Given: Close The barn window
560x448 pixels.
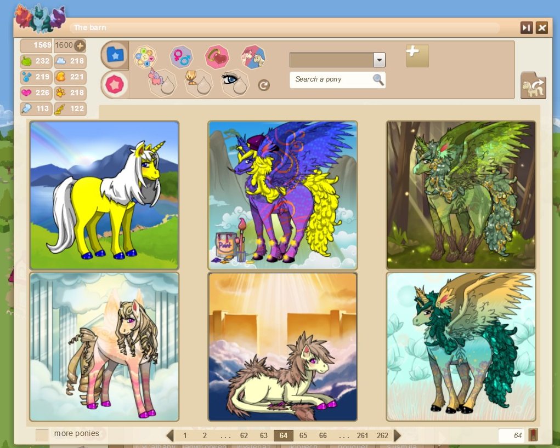Looking at the screenshot, I should [542, 27].
